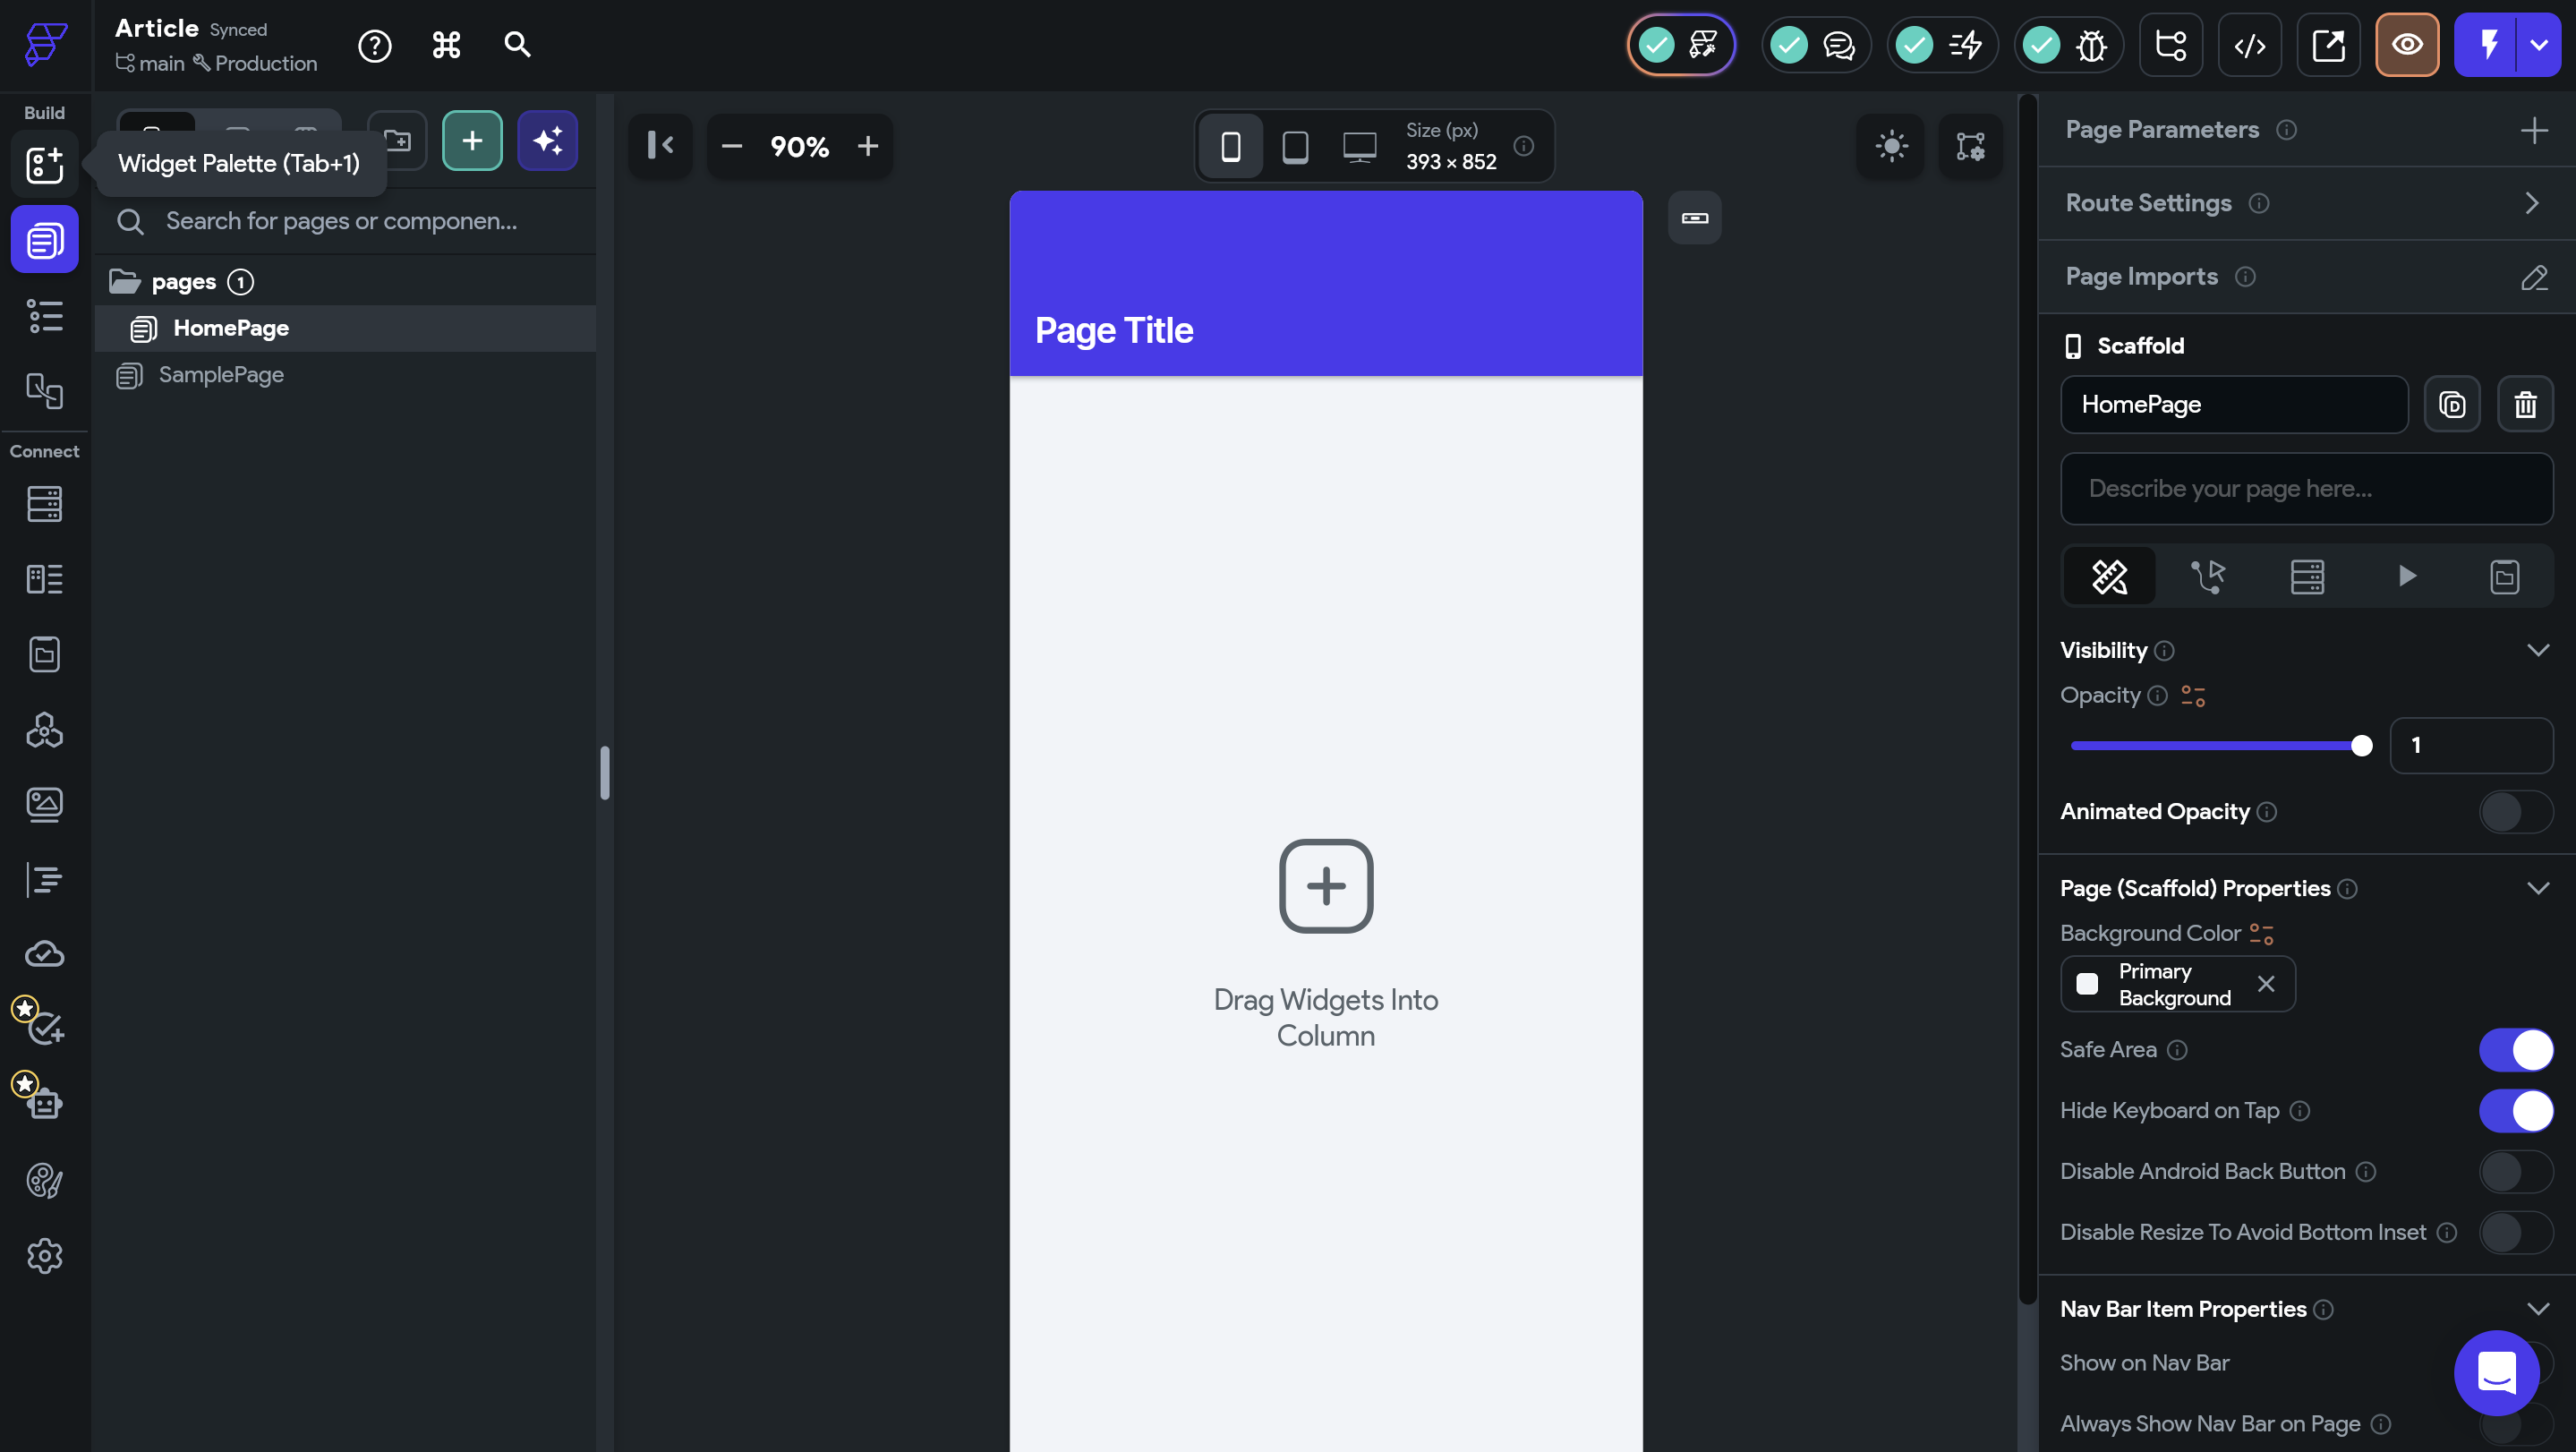Delete HomePage using the trash icon
Viewport: 2576px width, 1452px height.
tap(2525, 404)
